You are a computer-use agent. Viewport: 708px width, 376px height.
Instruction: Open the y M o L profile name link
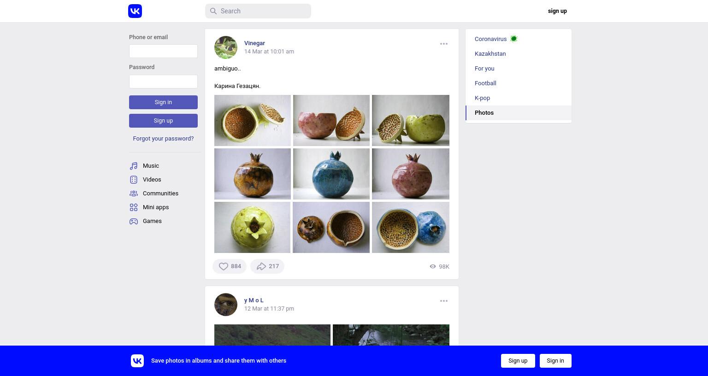pos(254,300)
